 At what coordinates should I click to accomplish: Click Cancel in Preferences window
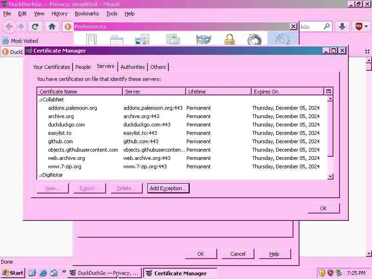tap(238, 254)
